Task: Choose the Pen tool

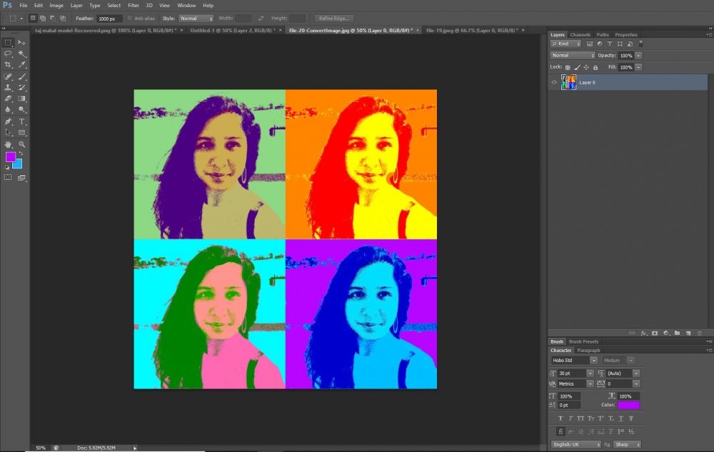Action: point(9,121)
